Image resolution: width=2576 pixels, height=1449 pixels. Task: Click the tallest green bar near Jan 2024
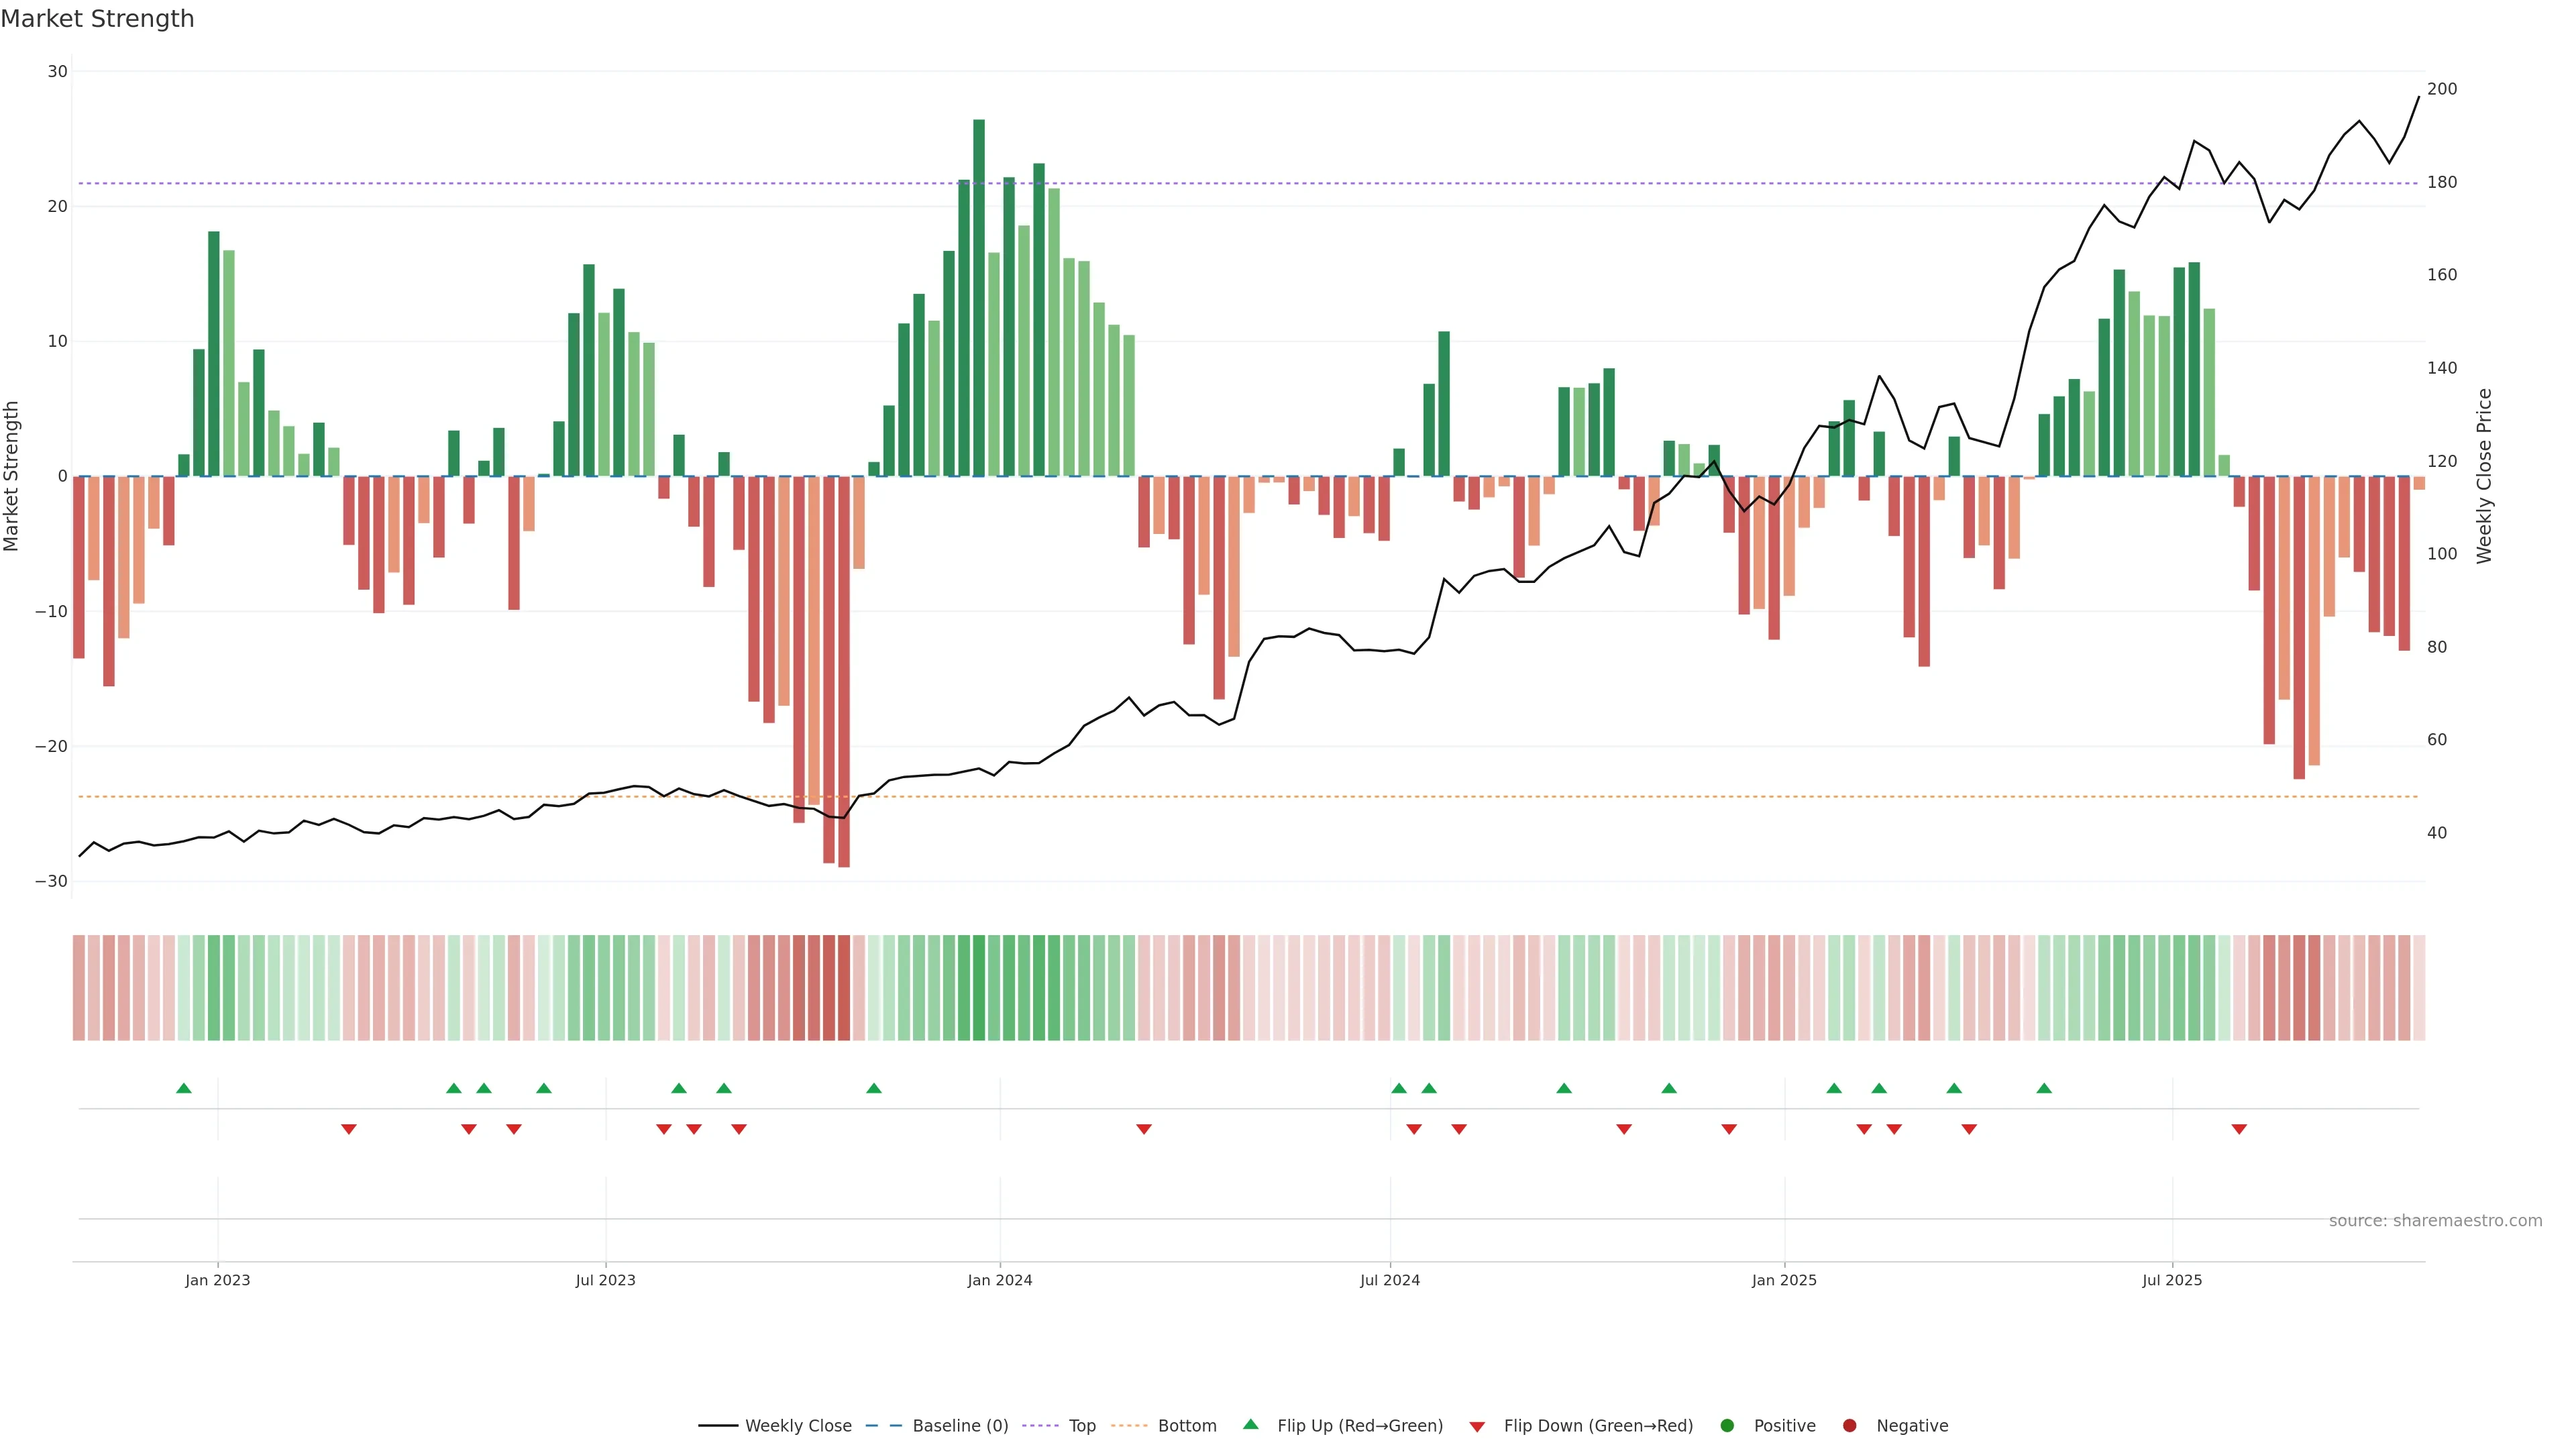(x=979, y=300)
